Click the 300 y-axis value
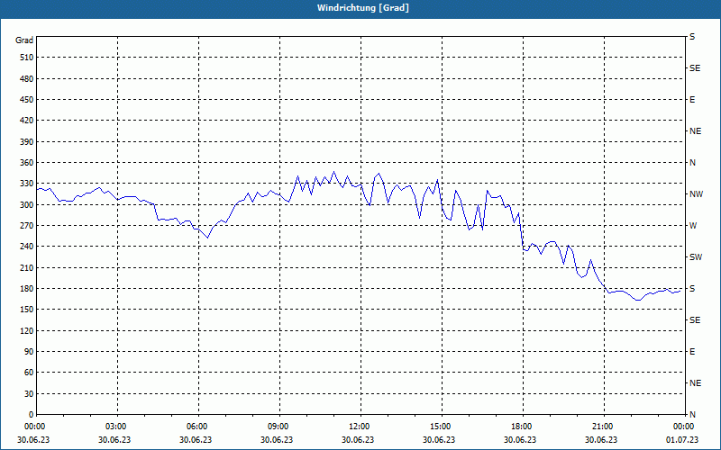The image size is (721, 450). pos(27,205)
